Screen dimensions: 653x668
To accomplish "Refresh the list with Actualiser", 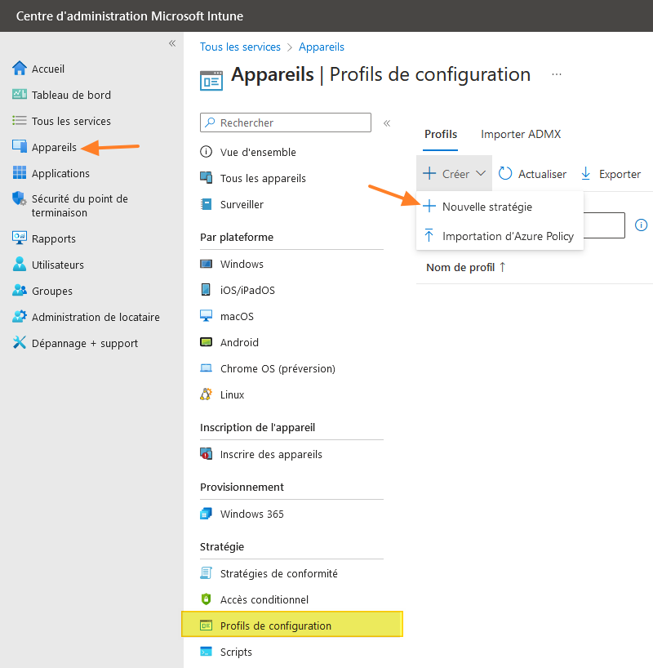I will 532,174.
